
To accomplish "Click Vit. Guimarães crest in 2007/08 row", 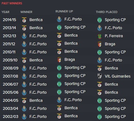I will [100, 76].
